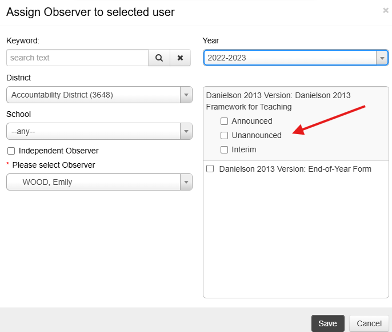392x332 pixels.
Task: Check the Announced checkbox
Action: click(224, 122)
